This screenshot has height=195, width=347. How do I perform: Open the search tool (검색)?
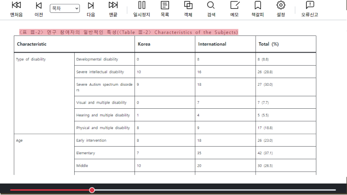point(211,9)
